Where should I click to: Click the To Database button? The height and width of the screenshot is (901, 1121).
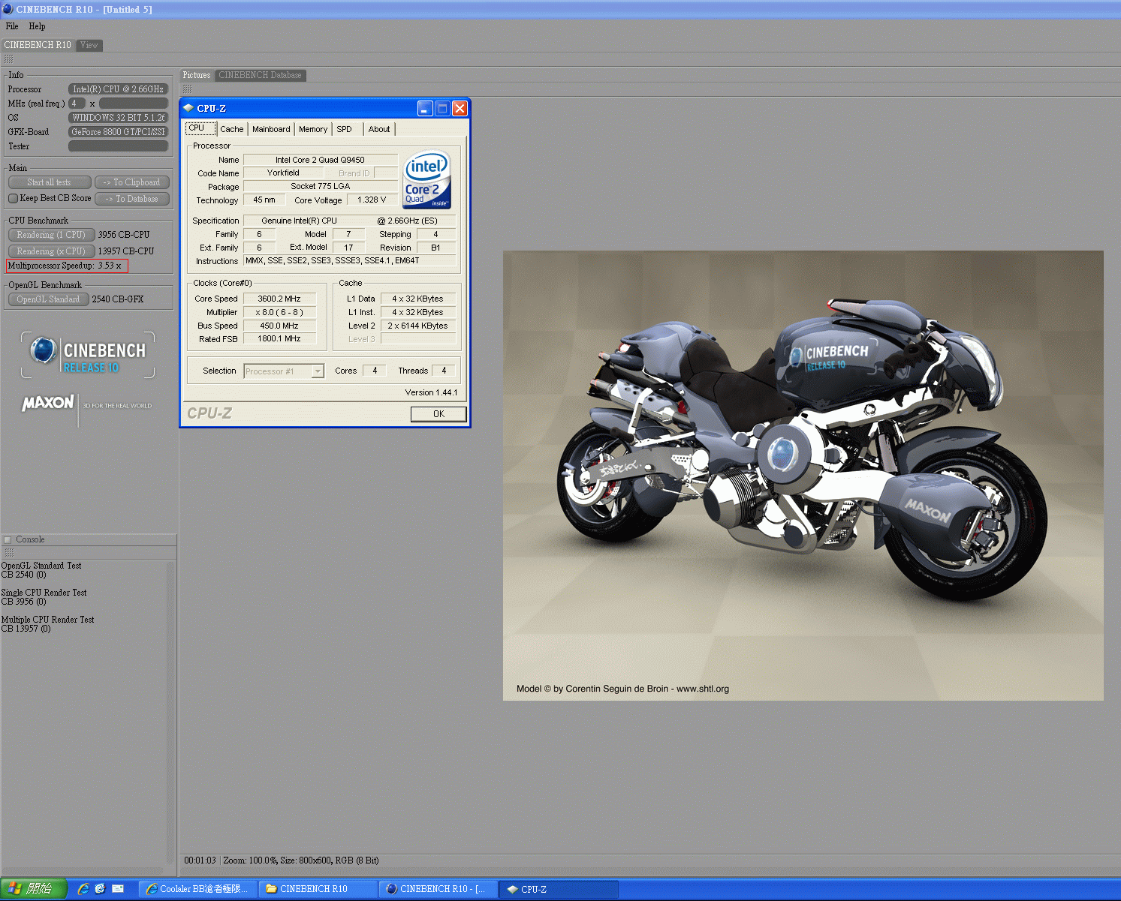(x=132, y=199)
